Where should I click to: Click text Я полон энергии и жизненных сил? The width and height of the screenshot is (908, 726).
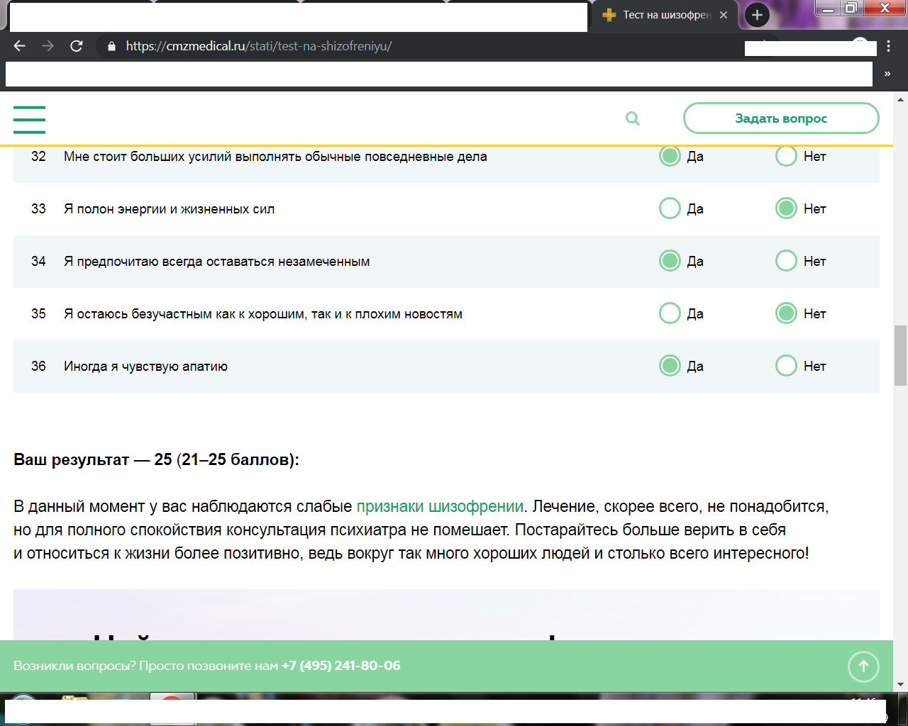coord(169,209)
